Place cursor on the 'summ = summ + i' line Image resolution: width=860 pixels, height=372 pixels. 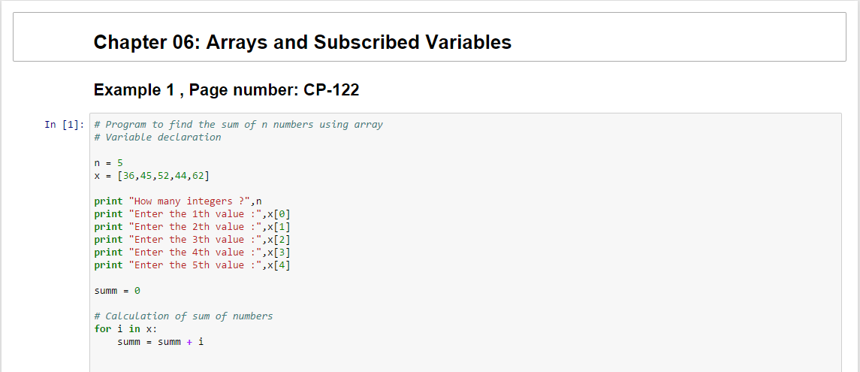(x=160, y=342)
